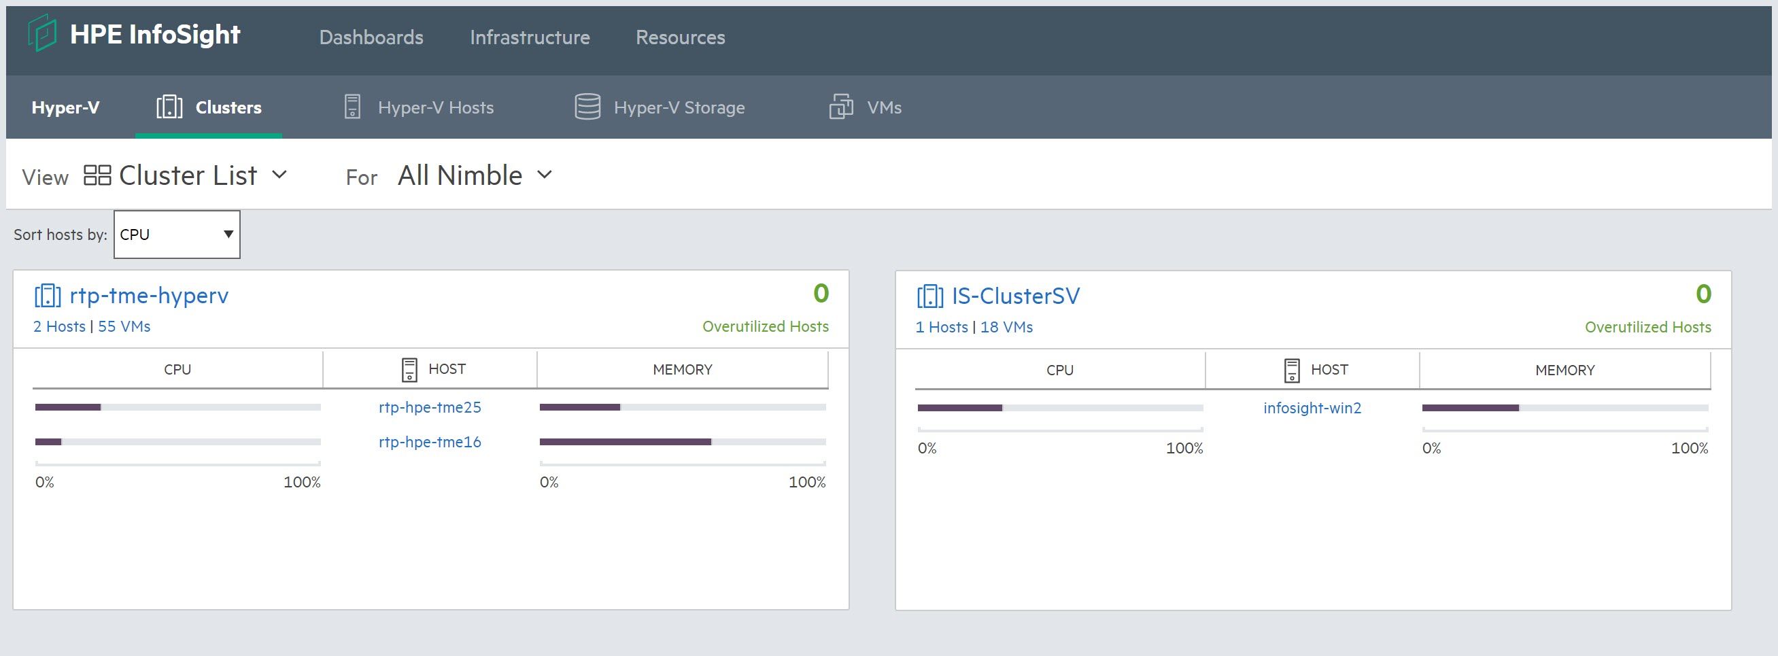Open host rtp-hpe-tme16
Screen dimensions: 1778x656
point(430,441)
